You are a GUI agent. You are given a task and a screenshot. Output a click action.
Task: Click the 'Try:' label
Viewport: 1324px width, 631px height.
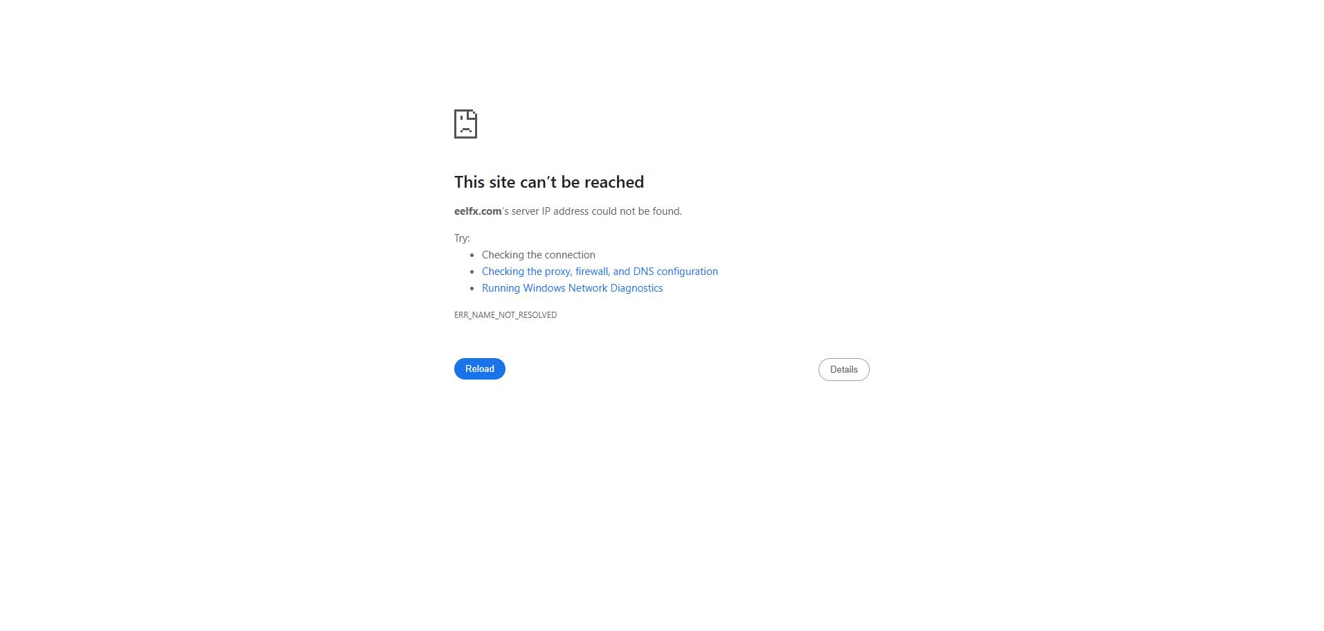tap(462, 238)
